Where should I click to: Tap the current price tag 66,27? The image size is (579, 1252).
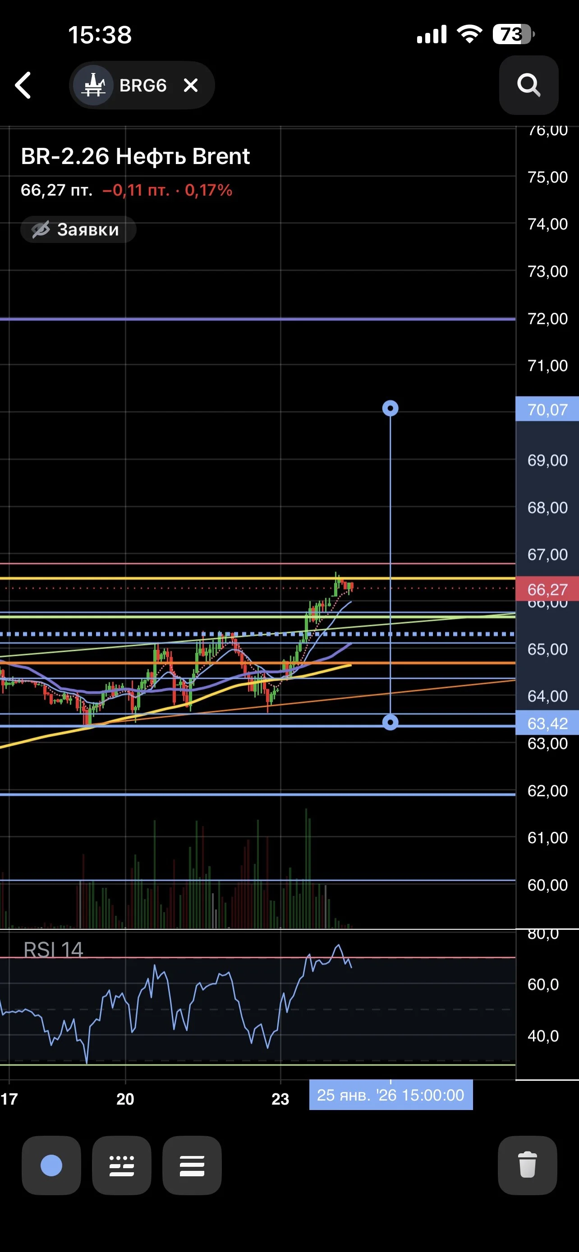coord(547,589)
